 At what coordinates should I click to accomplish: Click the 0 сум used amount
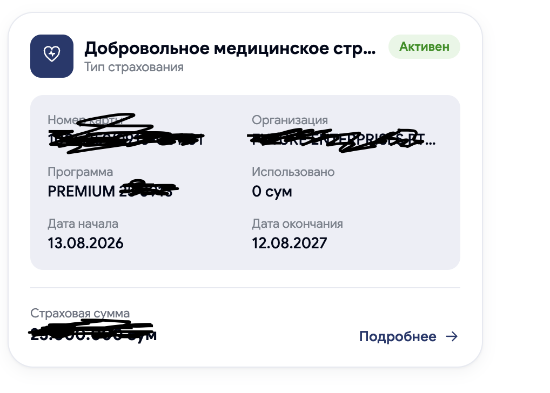click(x=272, y=192)
